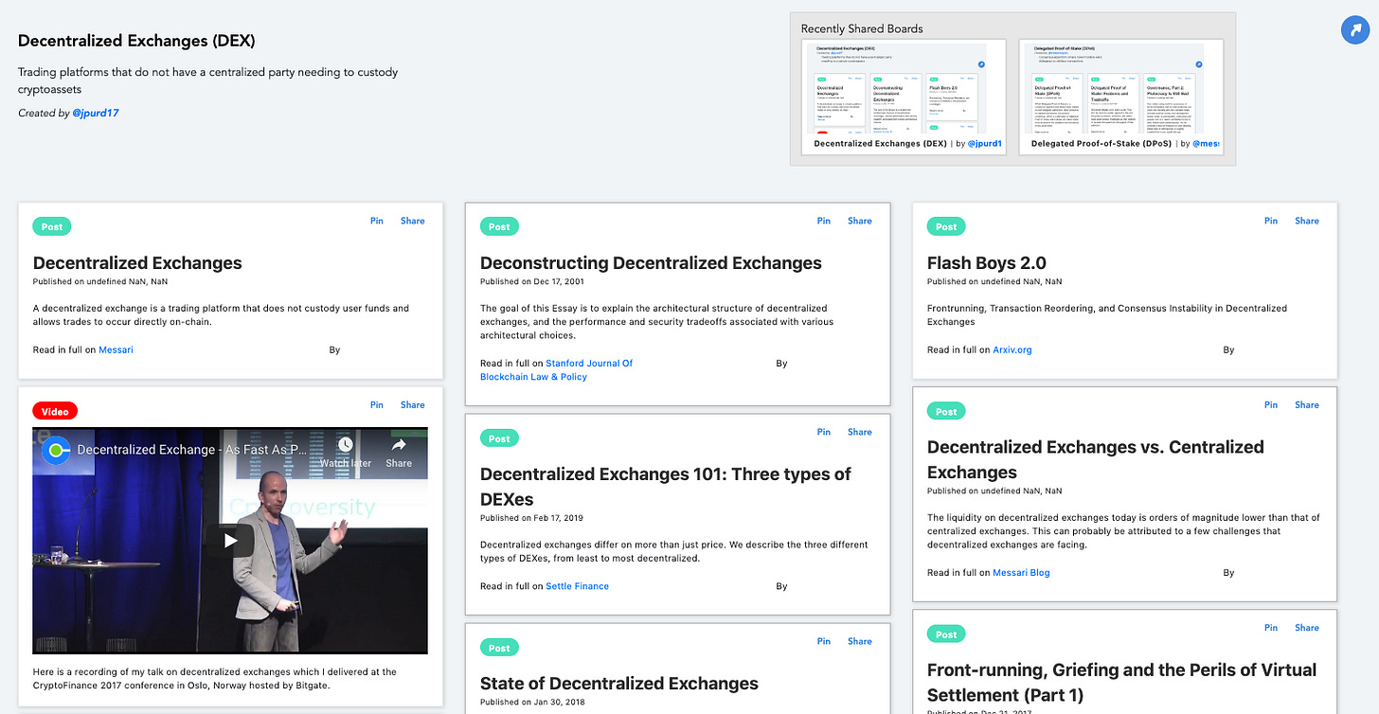Click Front-running, Griefing and the Perils title
1379x714 pixels.
[x=1121, y=682]
